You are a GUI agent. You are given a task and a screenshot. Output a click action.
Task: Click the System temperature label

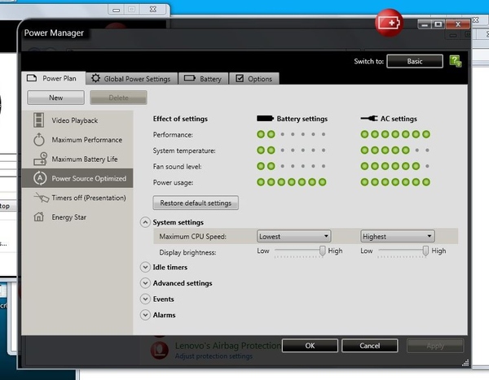(x=184, y=151)
